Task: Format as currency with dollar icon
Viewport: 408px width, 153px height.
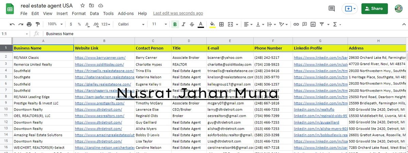Action: [x=71, y=24]
